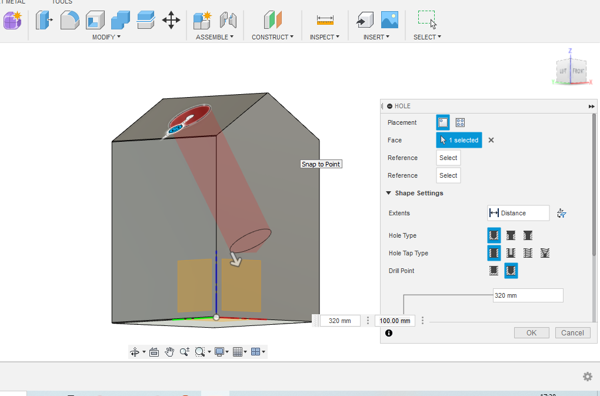Select Counterbore hole type
Viewport: 600px width, 396px height.
(x=511, y=235)
